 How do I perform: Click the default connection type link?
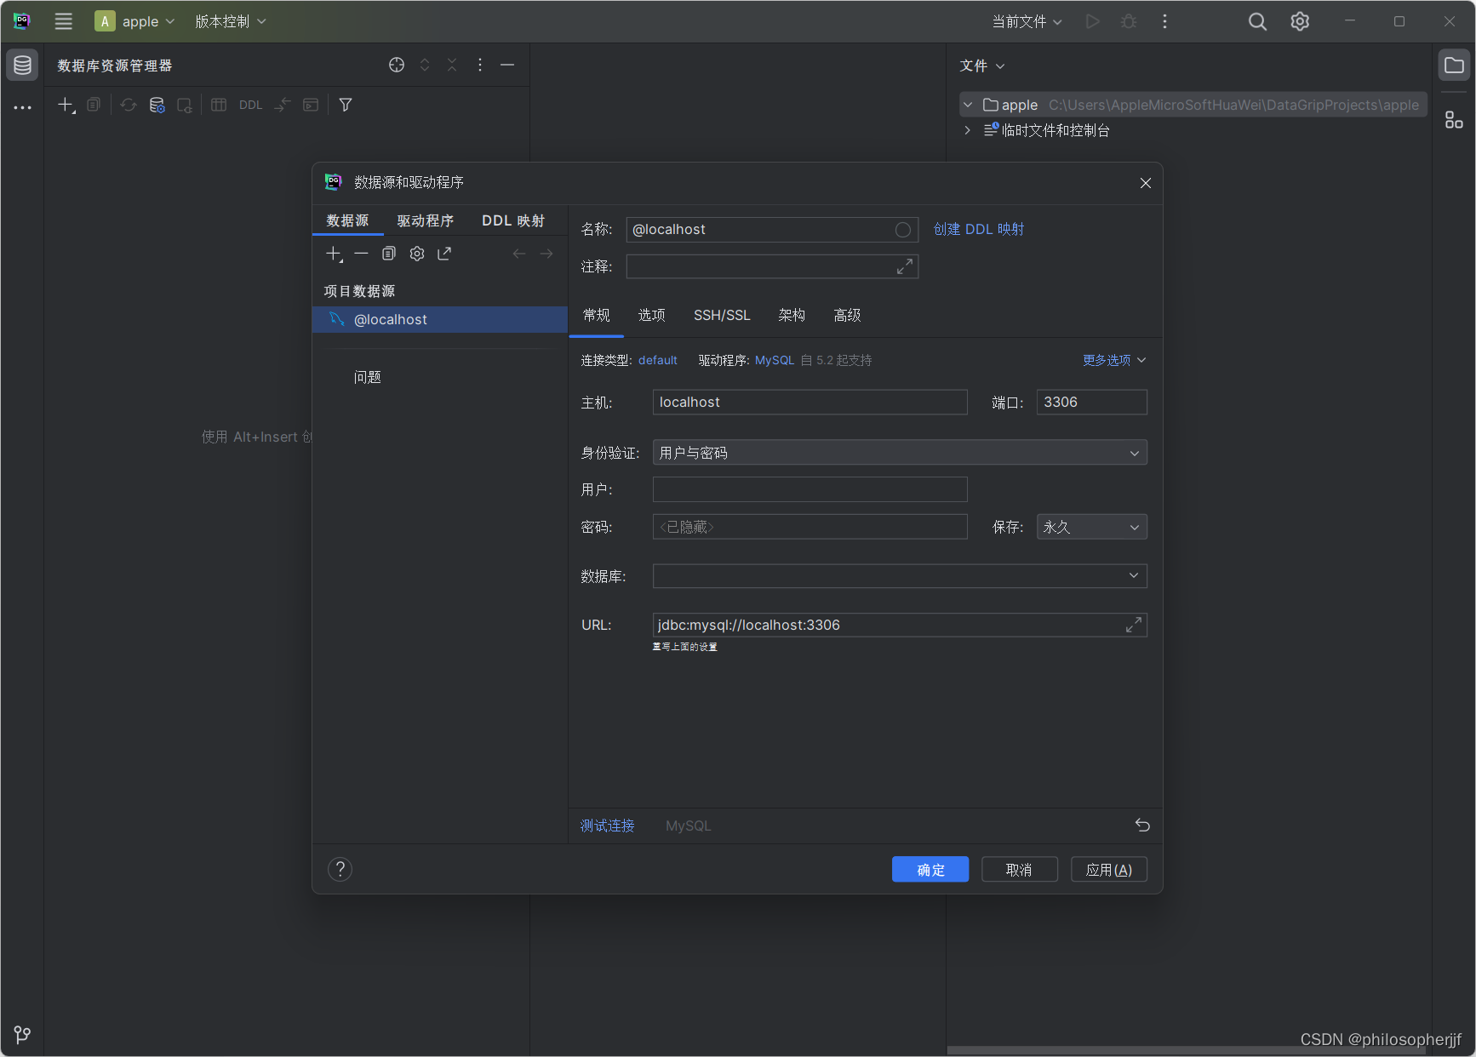click(x=658, y=360)
